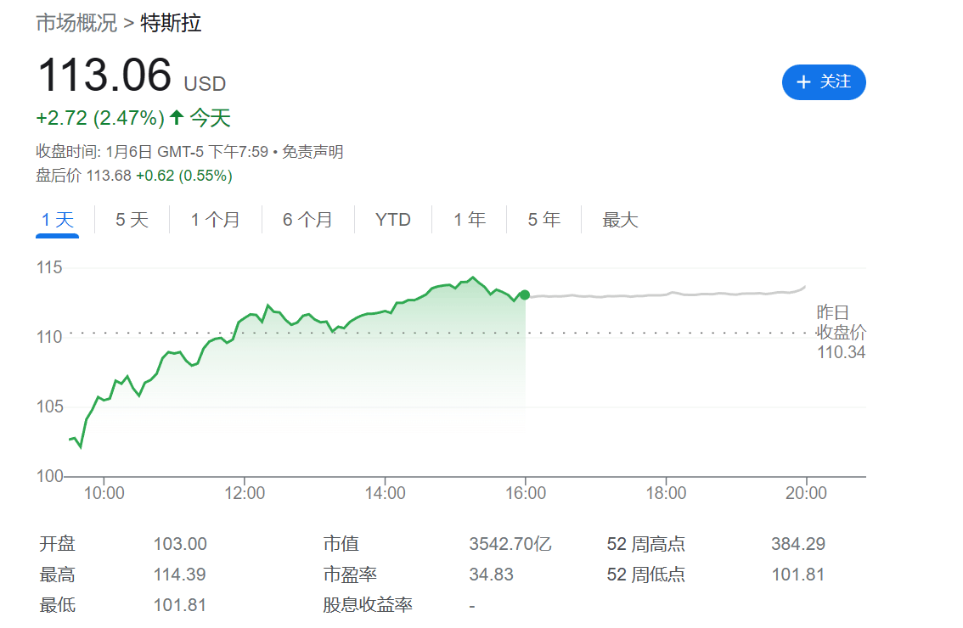Click the 特斯拉 breadcrumb title
Image resolution: width=963 pixels, height=628 pixels.
(171, 23)
